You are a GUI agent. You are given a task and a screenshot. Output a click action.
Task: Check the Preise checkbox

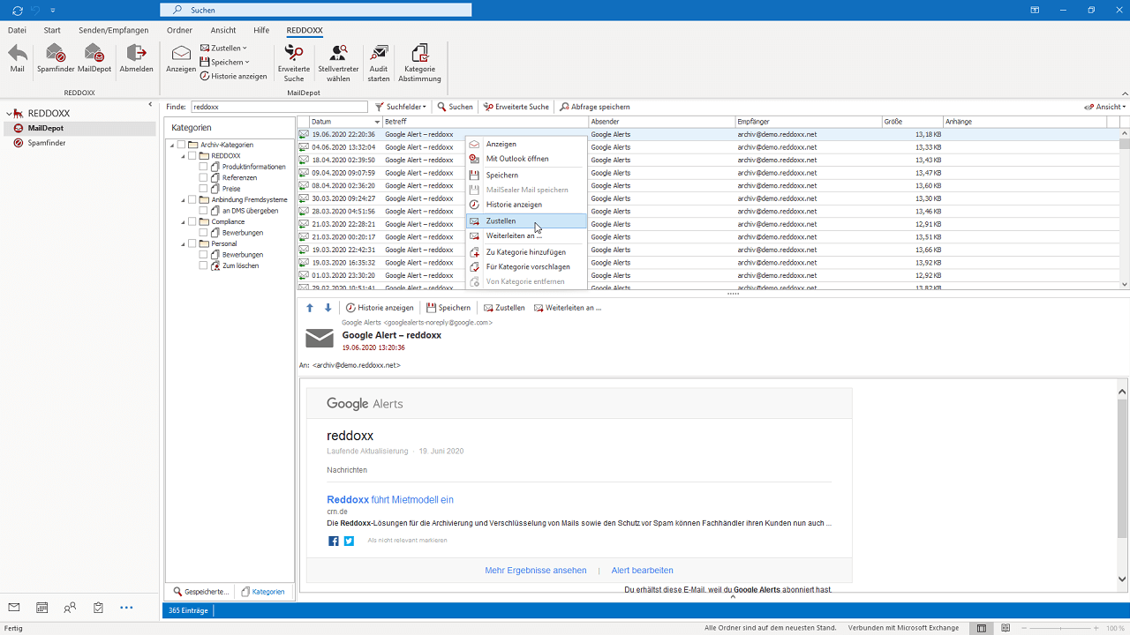pyautogui.click(x=204, y=189)
